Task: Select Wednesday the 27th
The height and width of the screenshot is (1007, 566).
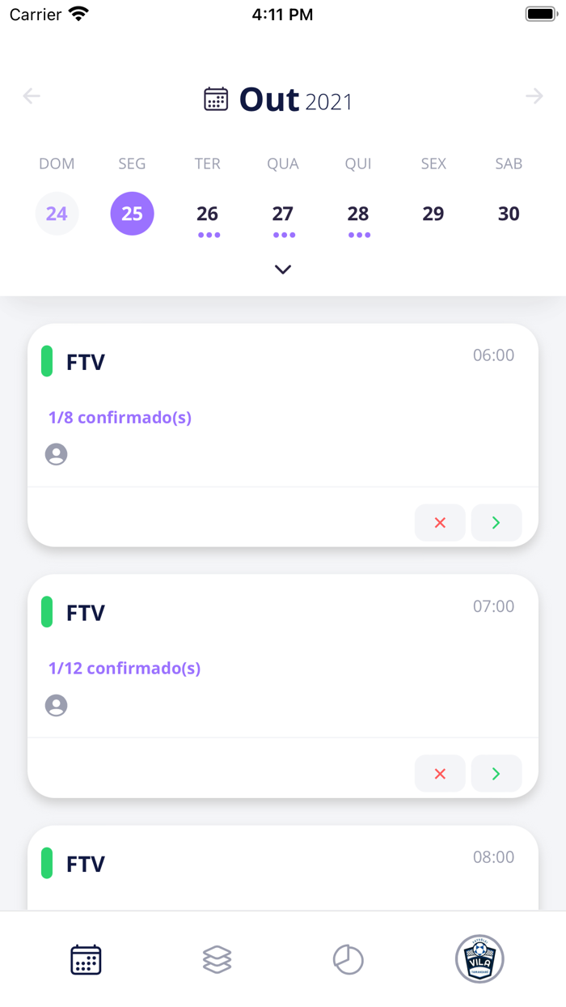Action: click(x=283, y=214)
